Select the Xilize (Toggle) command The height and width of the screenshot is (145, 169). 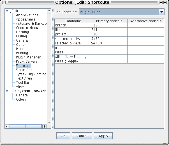pyautogui.click(x=73, y=61)
